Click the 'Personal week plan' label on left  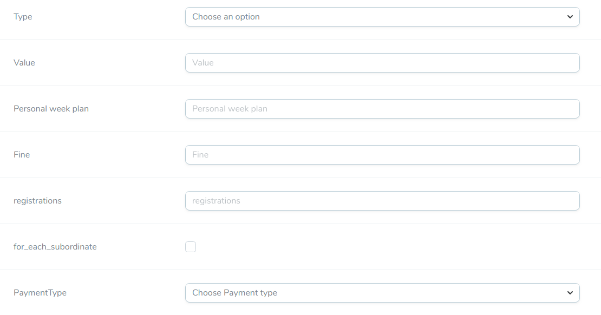point(51,109)
